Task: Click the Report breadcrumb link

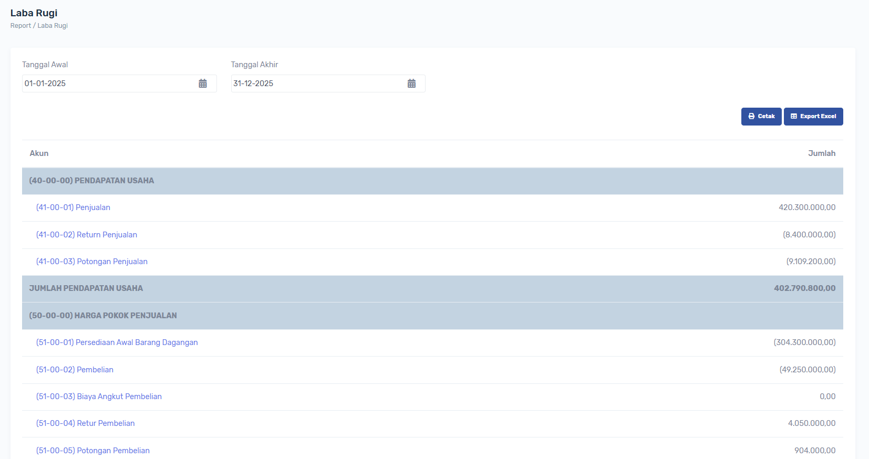Action: [20, 26]
